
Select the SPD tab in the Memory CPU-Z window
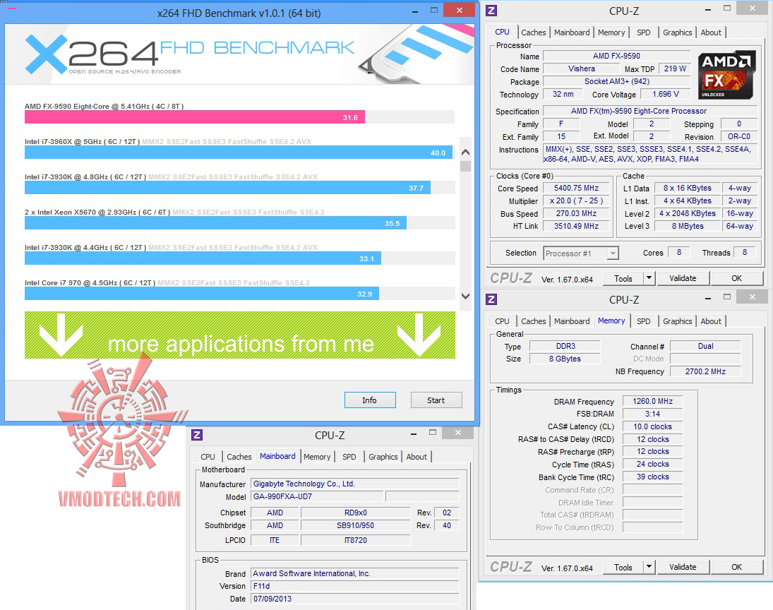pyautogui.click(x=643, y=321)
